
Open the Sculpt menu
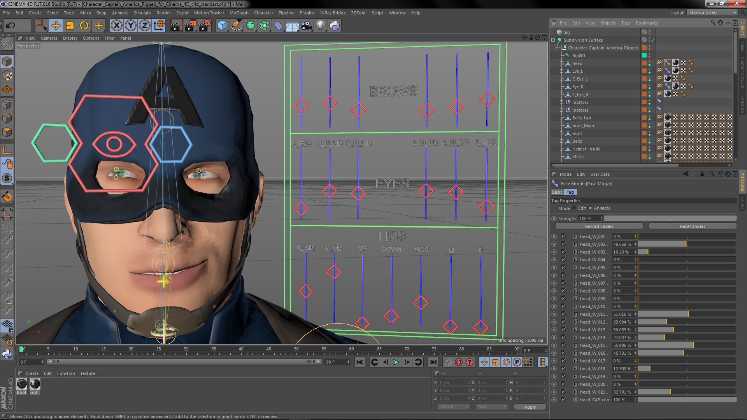(182, 13)
